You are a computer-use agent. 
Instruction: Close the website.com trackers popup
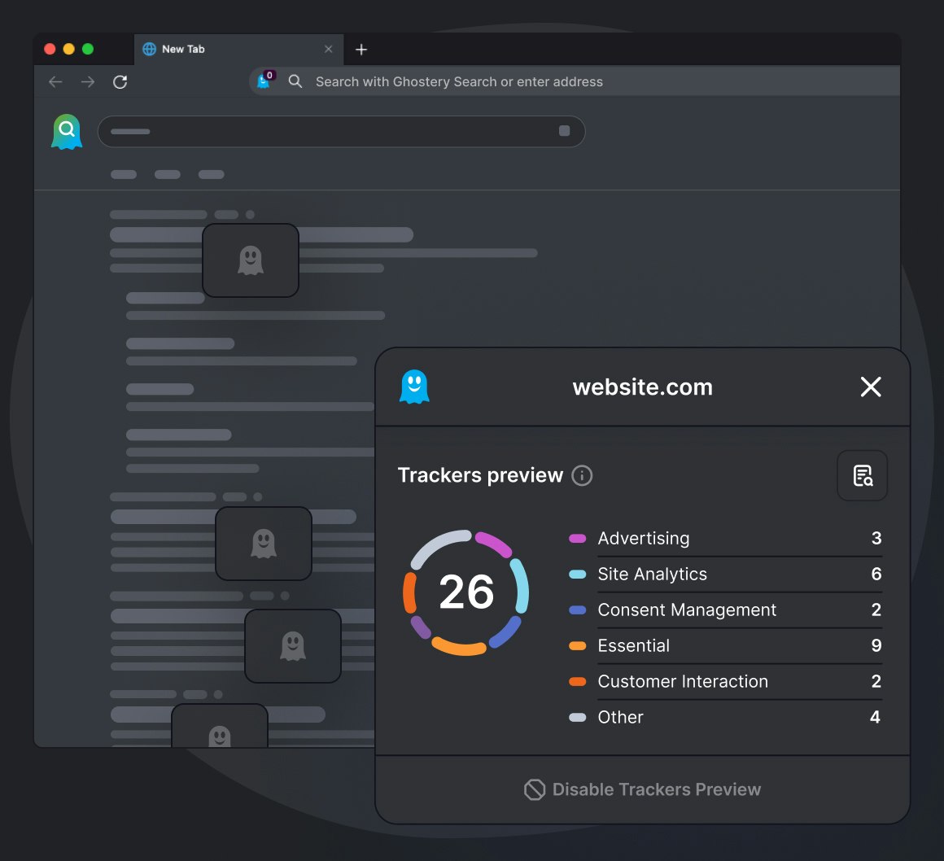[871, 387]
